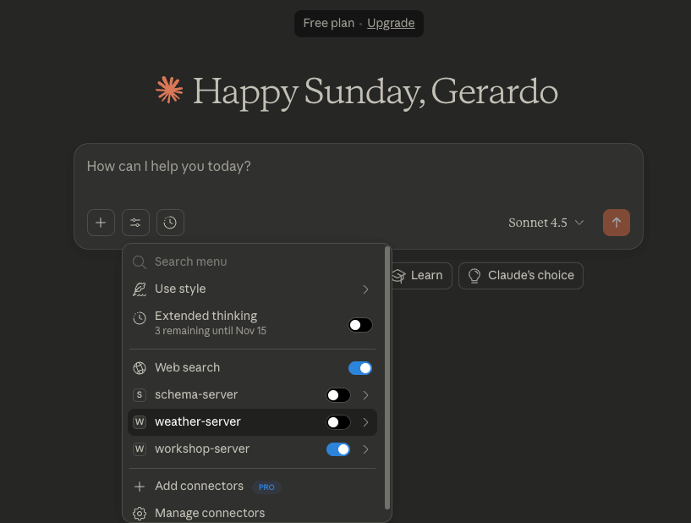691x523 pixels.
Task: Expand the Use style submenu chevron
Action: (x=366, y=289)
